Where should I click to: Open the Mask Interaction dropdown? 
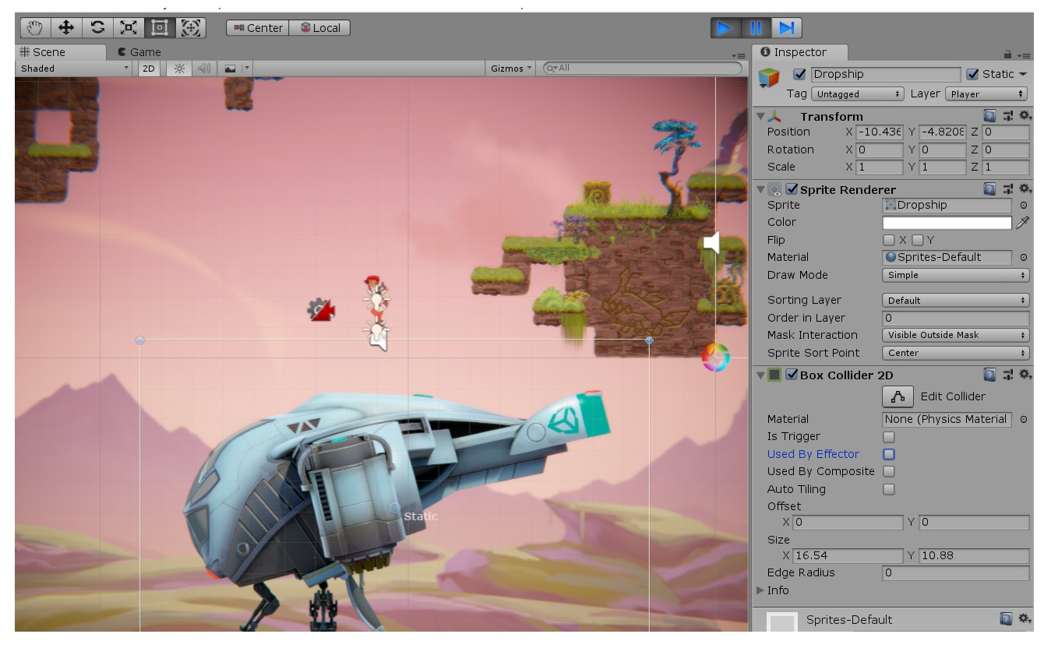point(956,335)
